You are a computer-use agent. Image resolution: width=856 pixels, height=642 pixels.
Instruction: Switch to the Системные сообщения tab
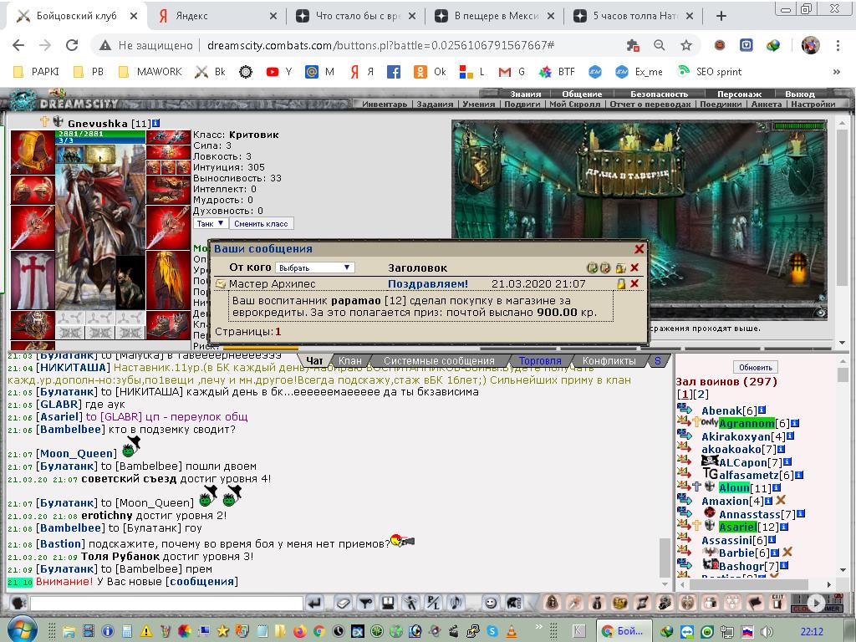[x=439, y=361]
